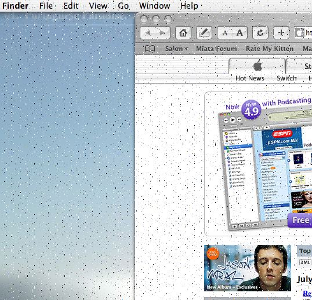Click the Hot News subnav link

point(250,78)
